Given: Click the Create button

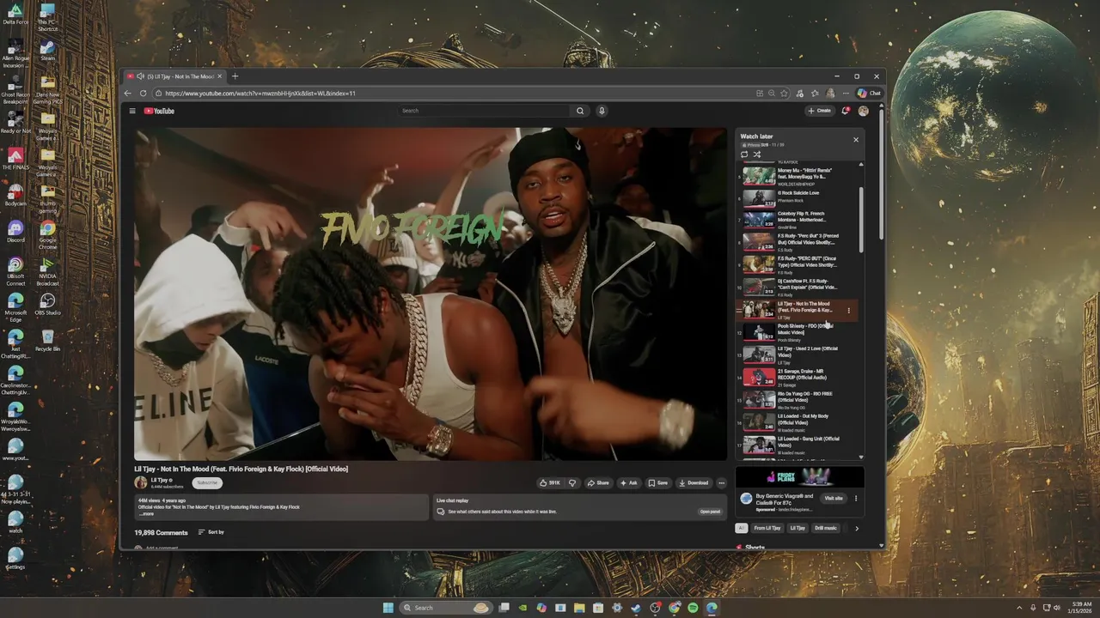Looking at the screenshot, I should [x=819, y=111].
